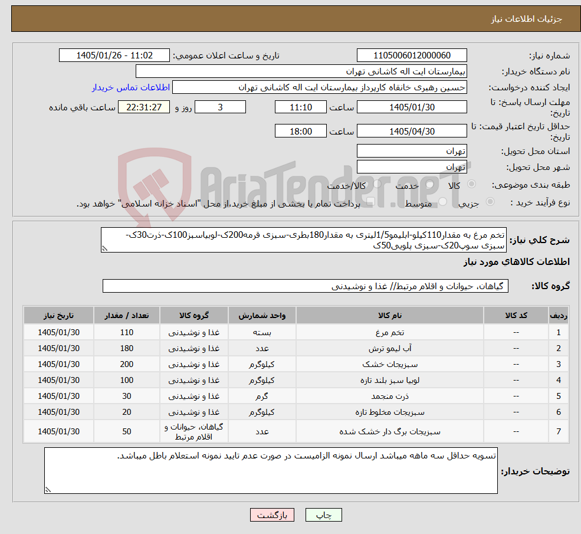Click the بسته unit cell
Image resolution: width=581 pixels, height=534 pixels.
[x=262, y=332]
